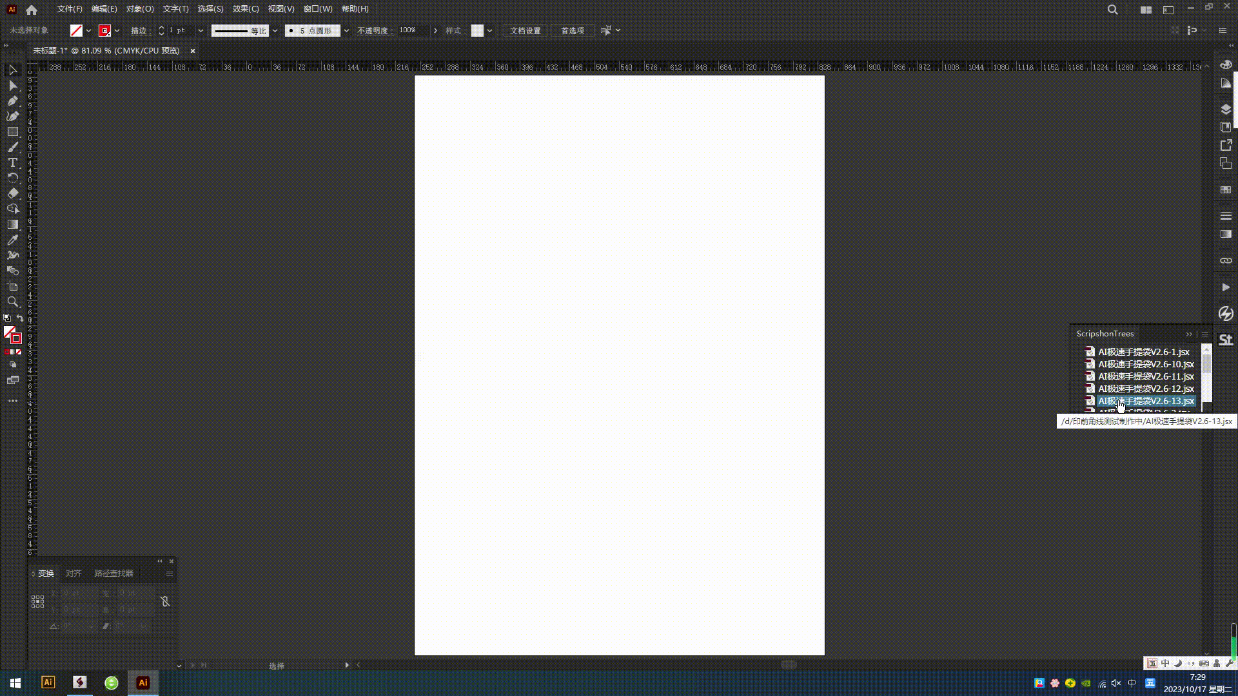The height and width of the screenshot is (696, 1238).
Task: Open the search magnifier at top right
Action: [x=1112, y=10]
